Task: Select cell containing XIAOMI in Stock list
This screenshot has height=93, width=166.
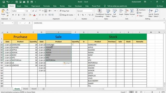Action: tap(98, 68)
